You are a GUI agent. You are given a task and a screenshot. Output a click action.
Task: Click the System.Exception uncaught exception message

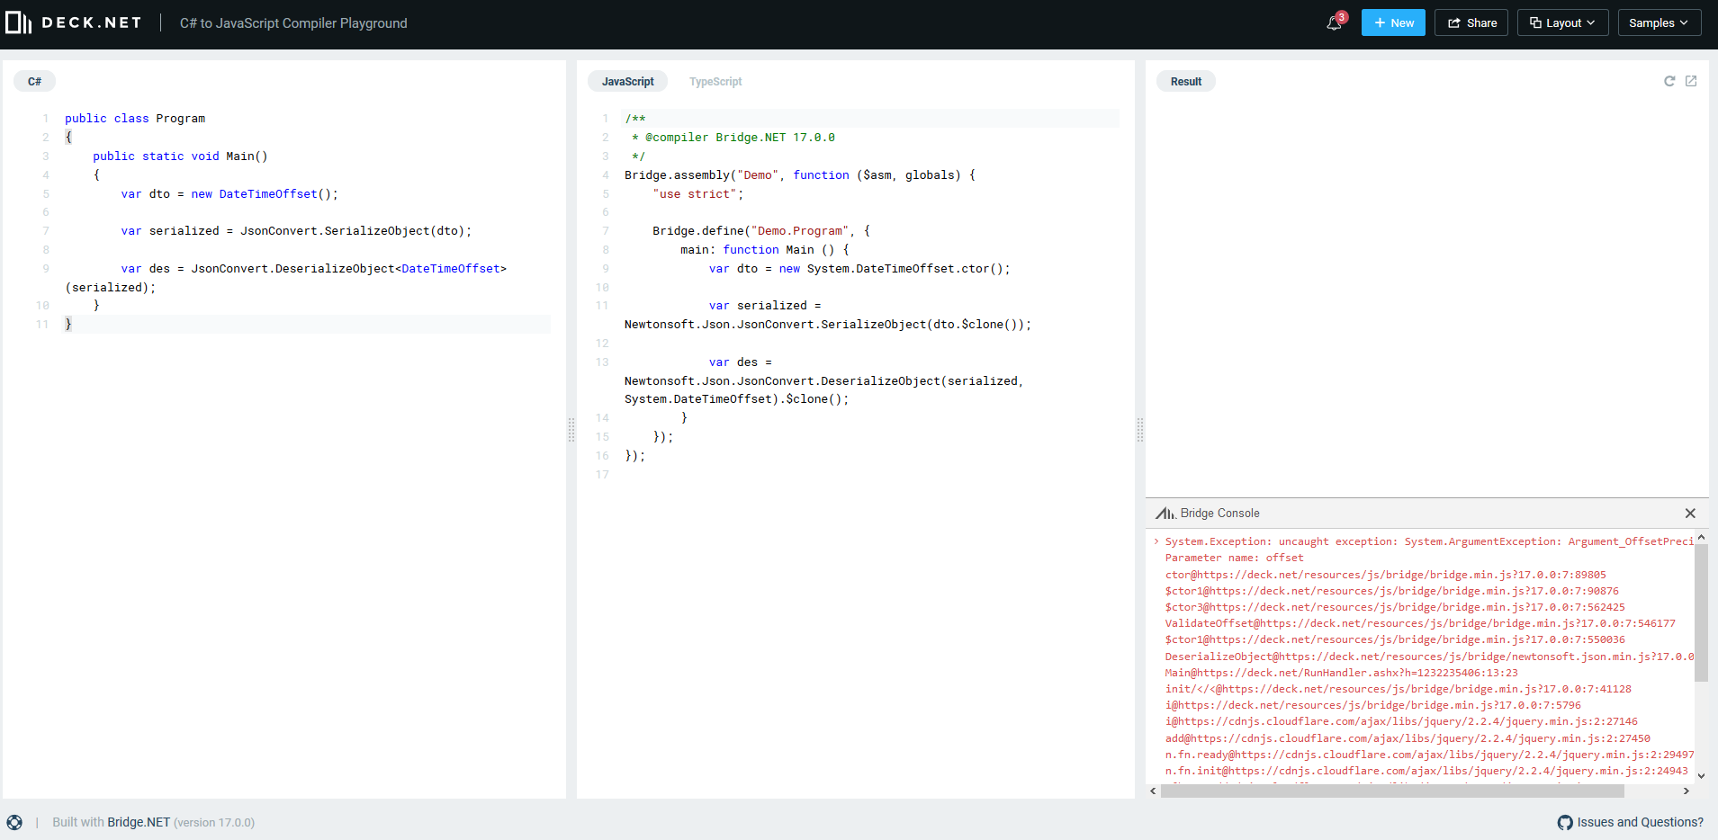pos(1429,541)
